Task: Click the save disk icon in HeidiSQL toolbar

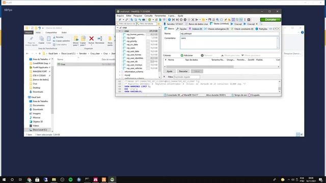Action: pos(209,19)
